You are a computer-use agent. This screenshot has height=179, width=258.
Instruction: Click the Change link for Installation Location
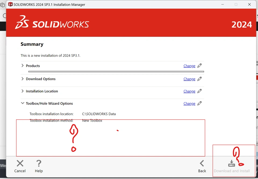click(x=189, y=91)
